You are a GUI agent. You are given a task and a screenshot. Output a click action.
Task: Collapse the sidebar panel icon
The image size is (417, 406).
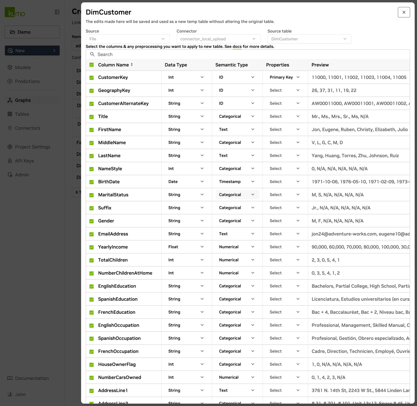point(57,12)
